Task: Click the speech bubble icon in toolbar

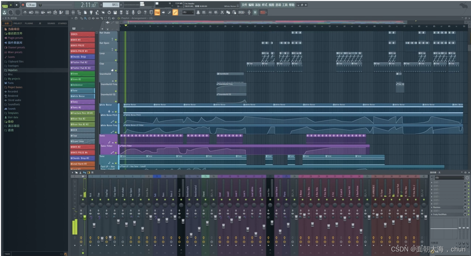Action: [139, 13]
